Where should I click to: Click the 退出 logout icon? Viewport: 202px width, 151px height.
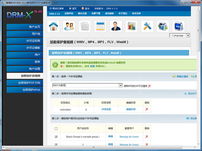[x=83, y=8]
